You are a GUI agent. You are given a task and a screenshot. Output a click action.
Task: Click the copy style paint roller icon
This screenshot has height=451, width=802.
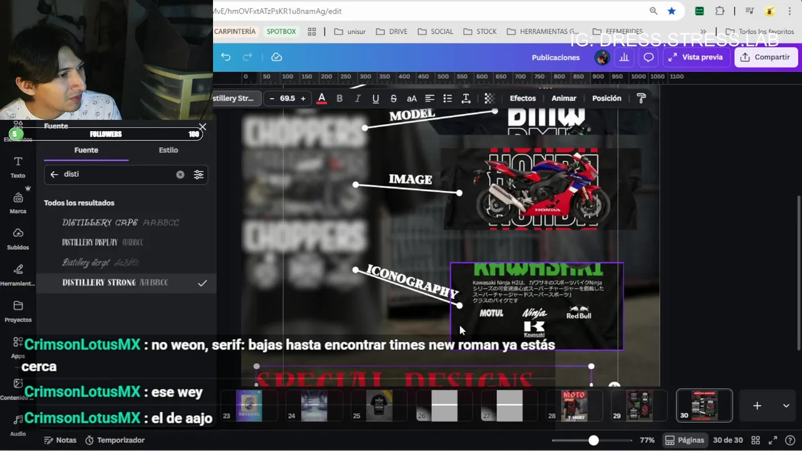click(641, 98)
